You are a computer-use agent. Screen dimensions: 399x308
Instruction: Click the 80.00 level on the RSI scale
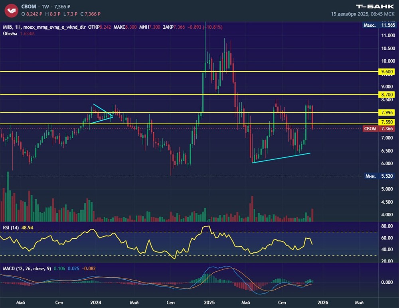tap(387, 226)
